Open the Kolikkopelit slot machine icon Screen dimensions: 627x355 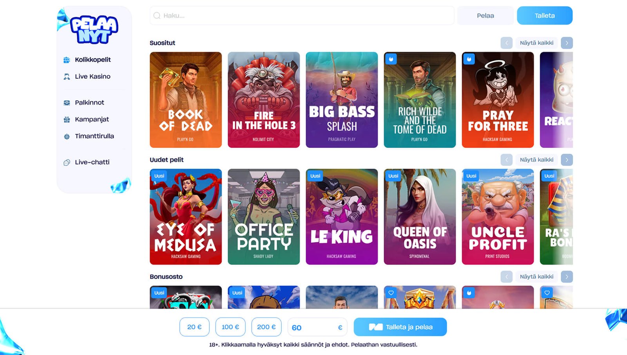tap(67, 60)
